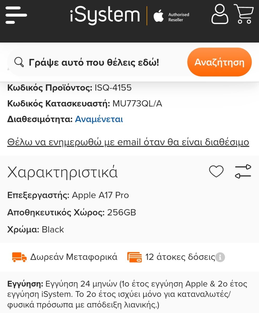
Task: Click the product code ISQ-4155
Action: click(x=113, y=88)
